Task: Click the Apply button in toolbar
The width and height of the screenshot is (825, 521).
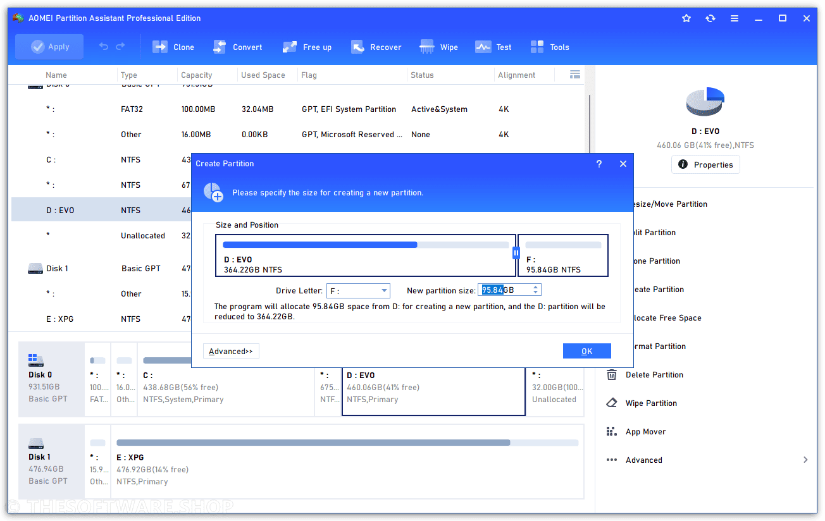Action: (49, 47)
